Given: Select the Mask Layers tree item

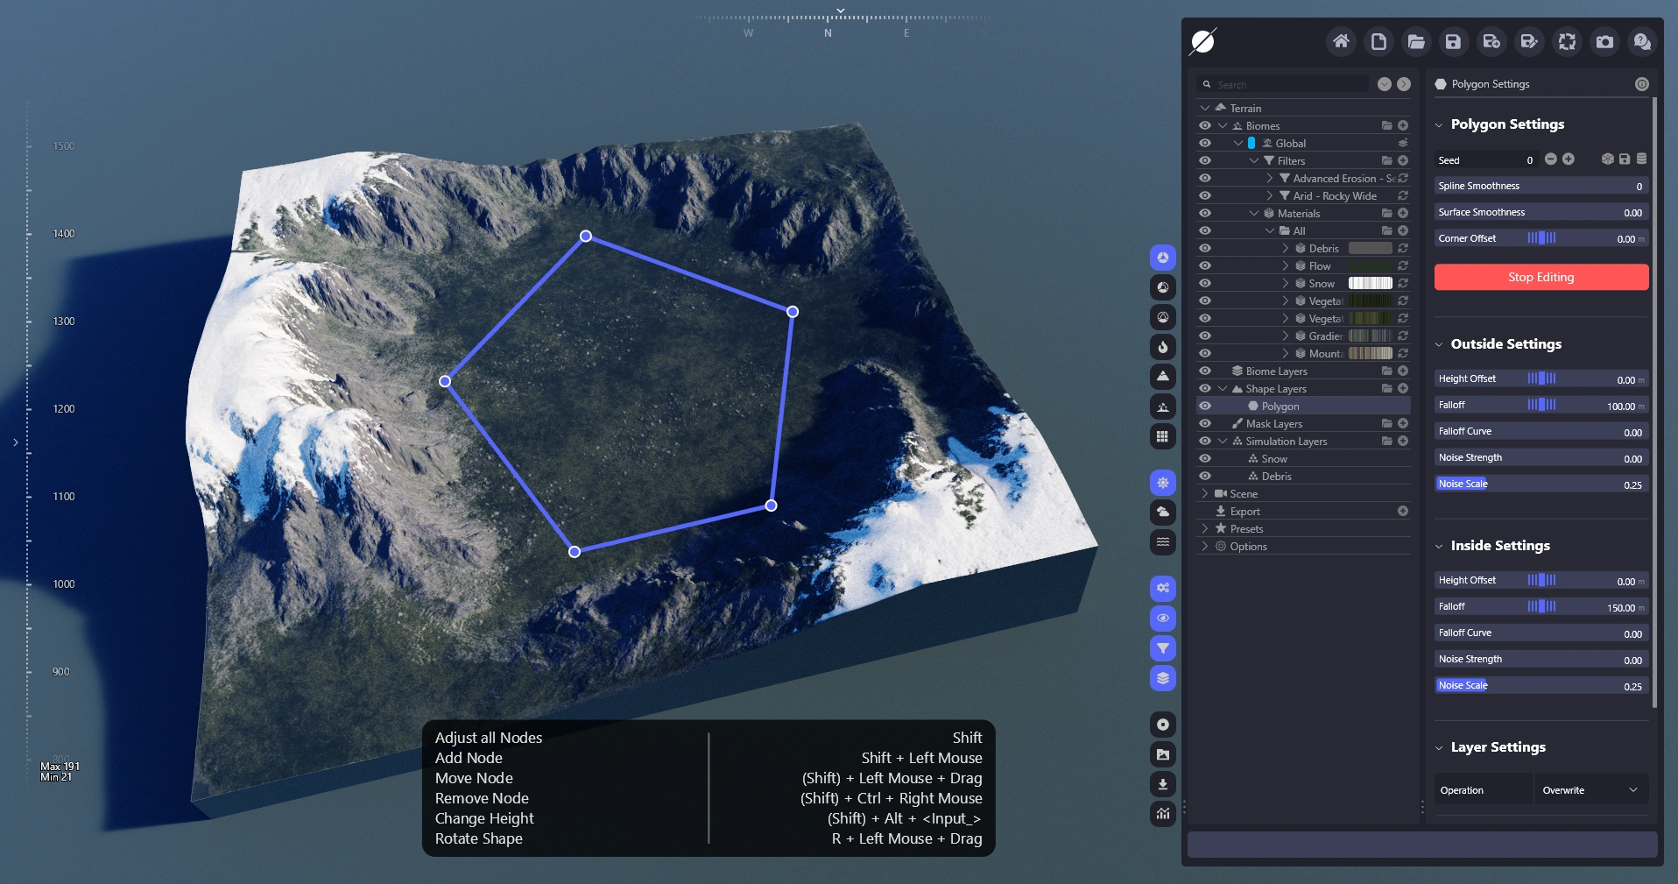Looking at the screenshot, I should click(1273, 424).
